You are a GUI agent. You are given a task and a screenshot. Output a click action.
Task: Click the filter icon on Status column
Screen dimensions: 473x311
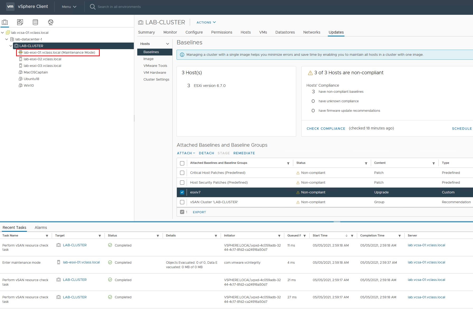(x=366, y=163)
